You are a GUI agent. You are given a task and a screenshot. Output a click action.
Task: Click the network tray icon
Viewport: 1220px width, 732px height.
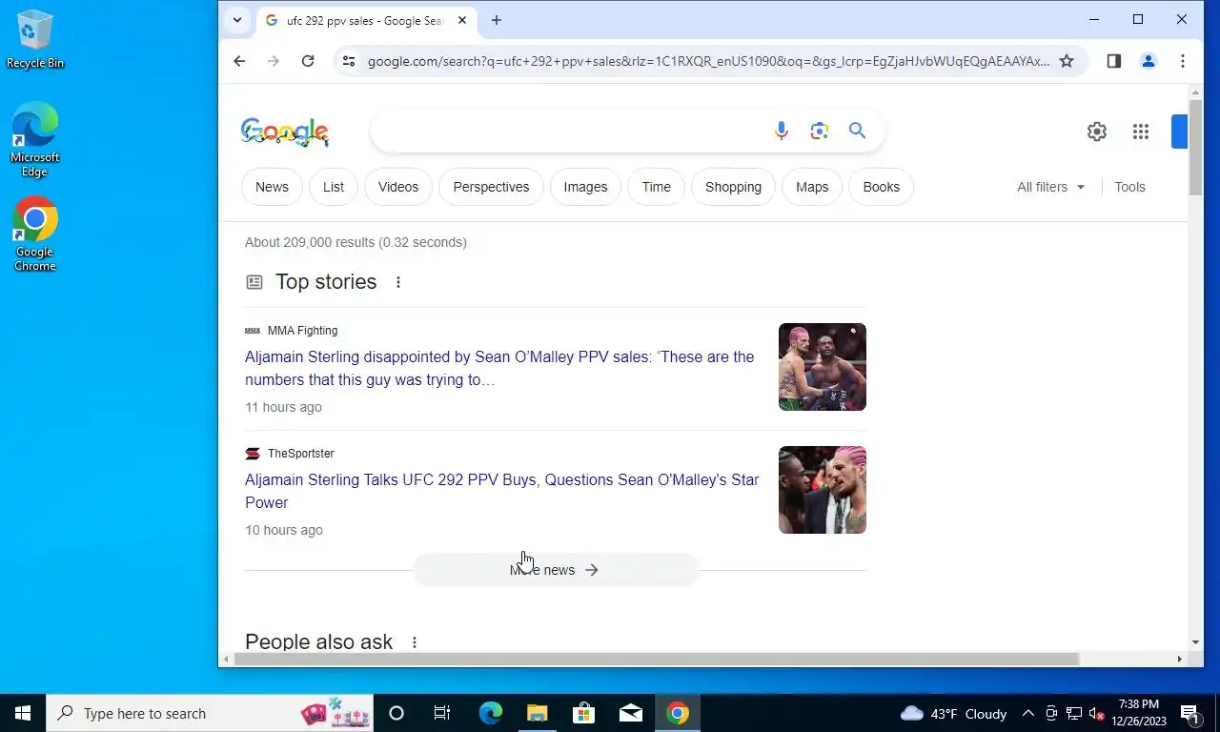1074,713
